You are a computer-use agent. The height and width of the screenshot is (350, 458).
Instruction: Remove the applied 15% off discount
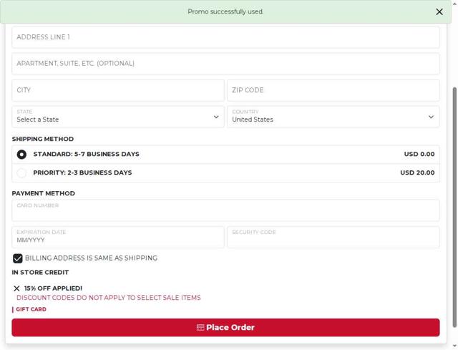[x=16, y=288]
